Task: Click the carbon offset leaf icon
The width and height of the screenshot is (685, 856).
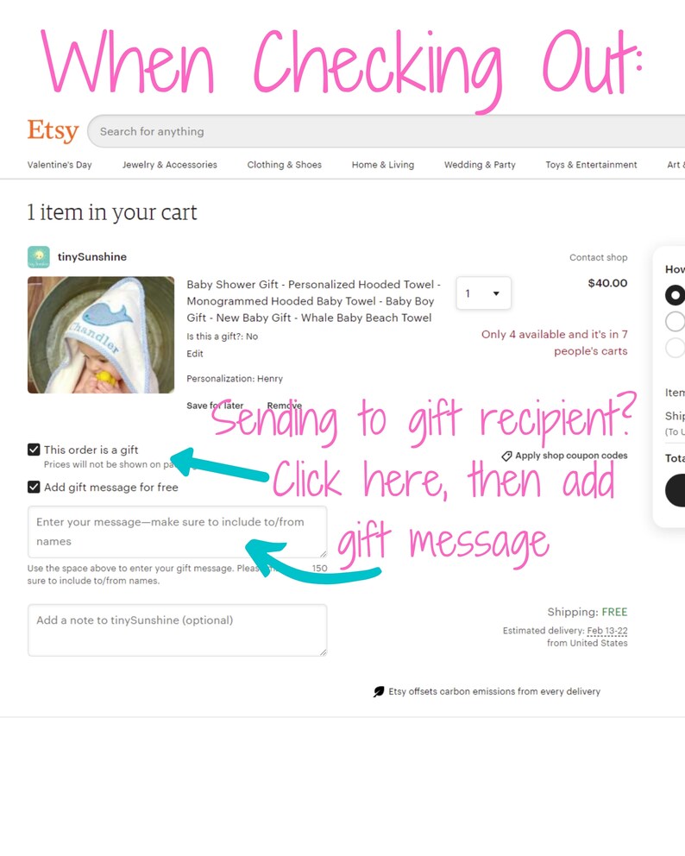Action: pos(379,692)
